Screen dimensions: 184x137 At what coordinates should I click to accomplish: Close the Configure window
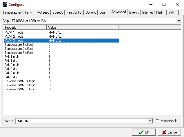[177, 4]
